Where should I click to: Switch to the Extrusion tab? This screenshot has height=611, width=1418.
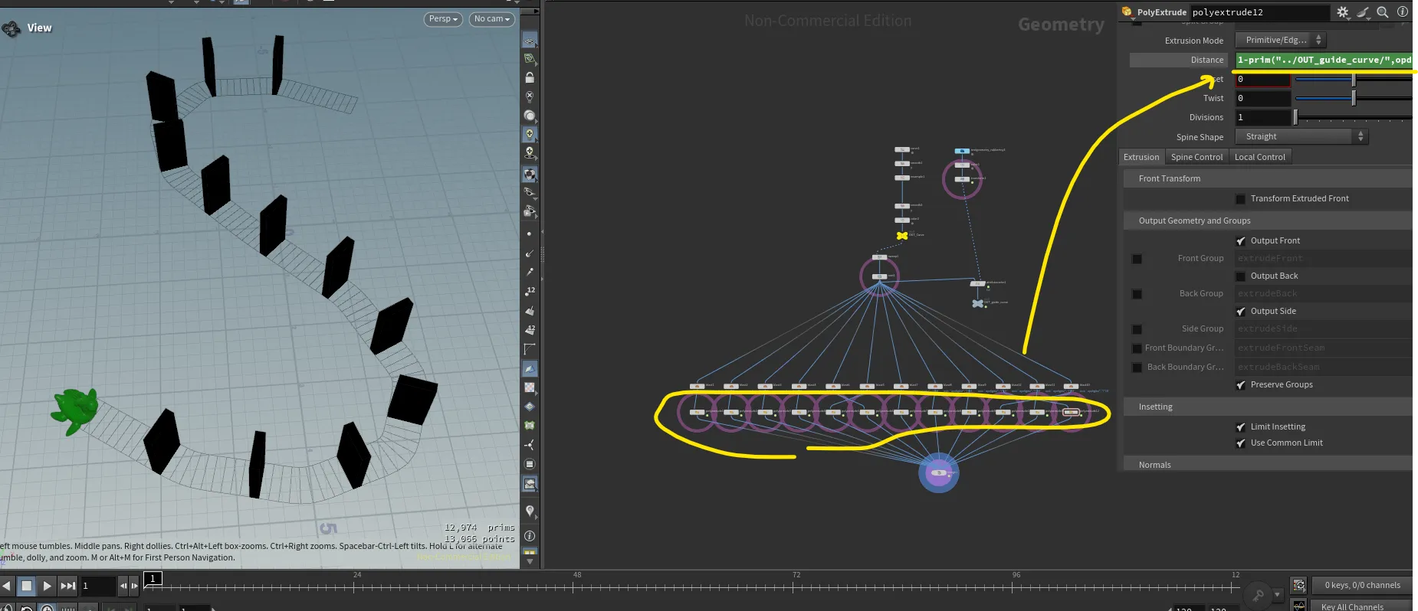[1141, 157]
